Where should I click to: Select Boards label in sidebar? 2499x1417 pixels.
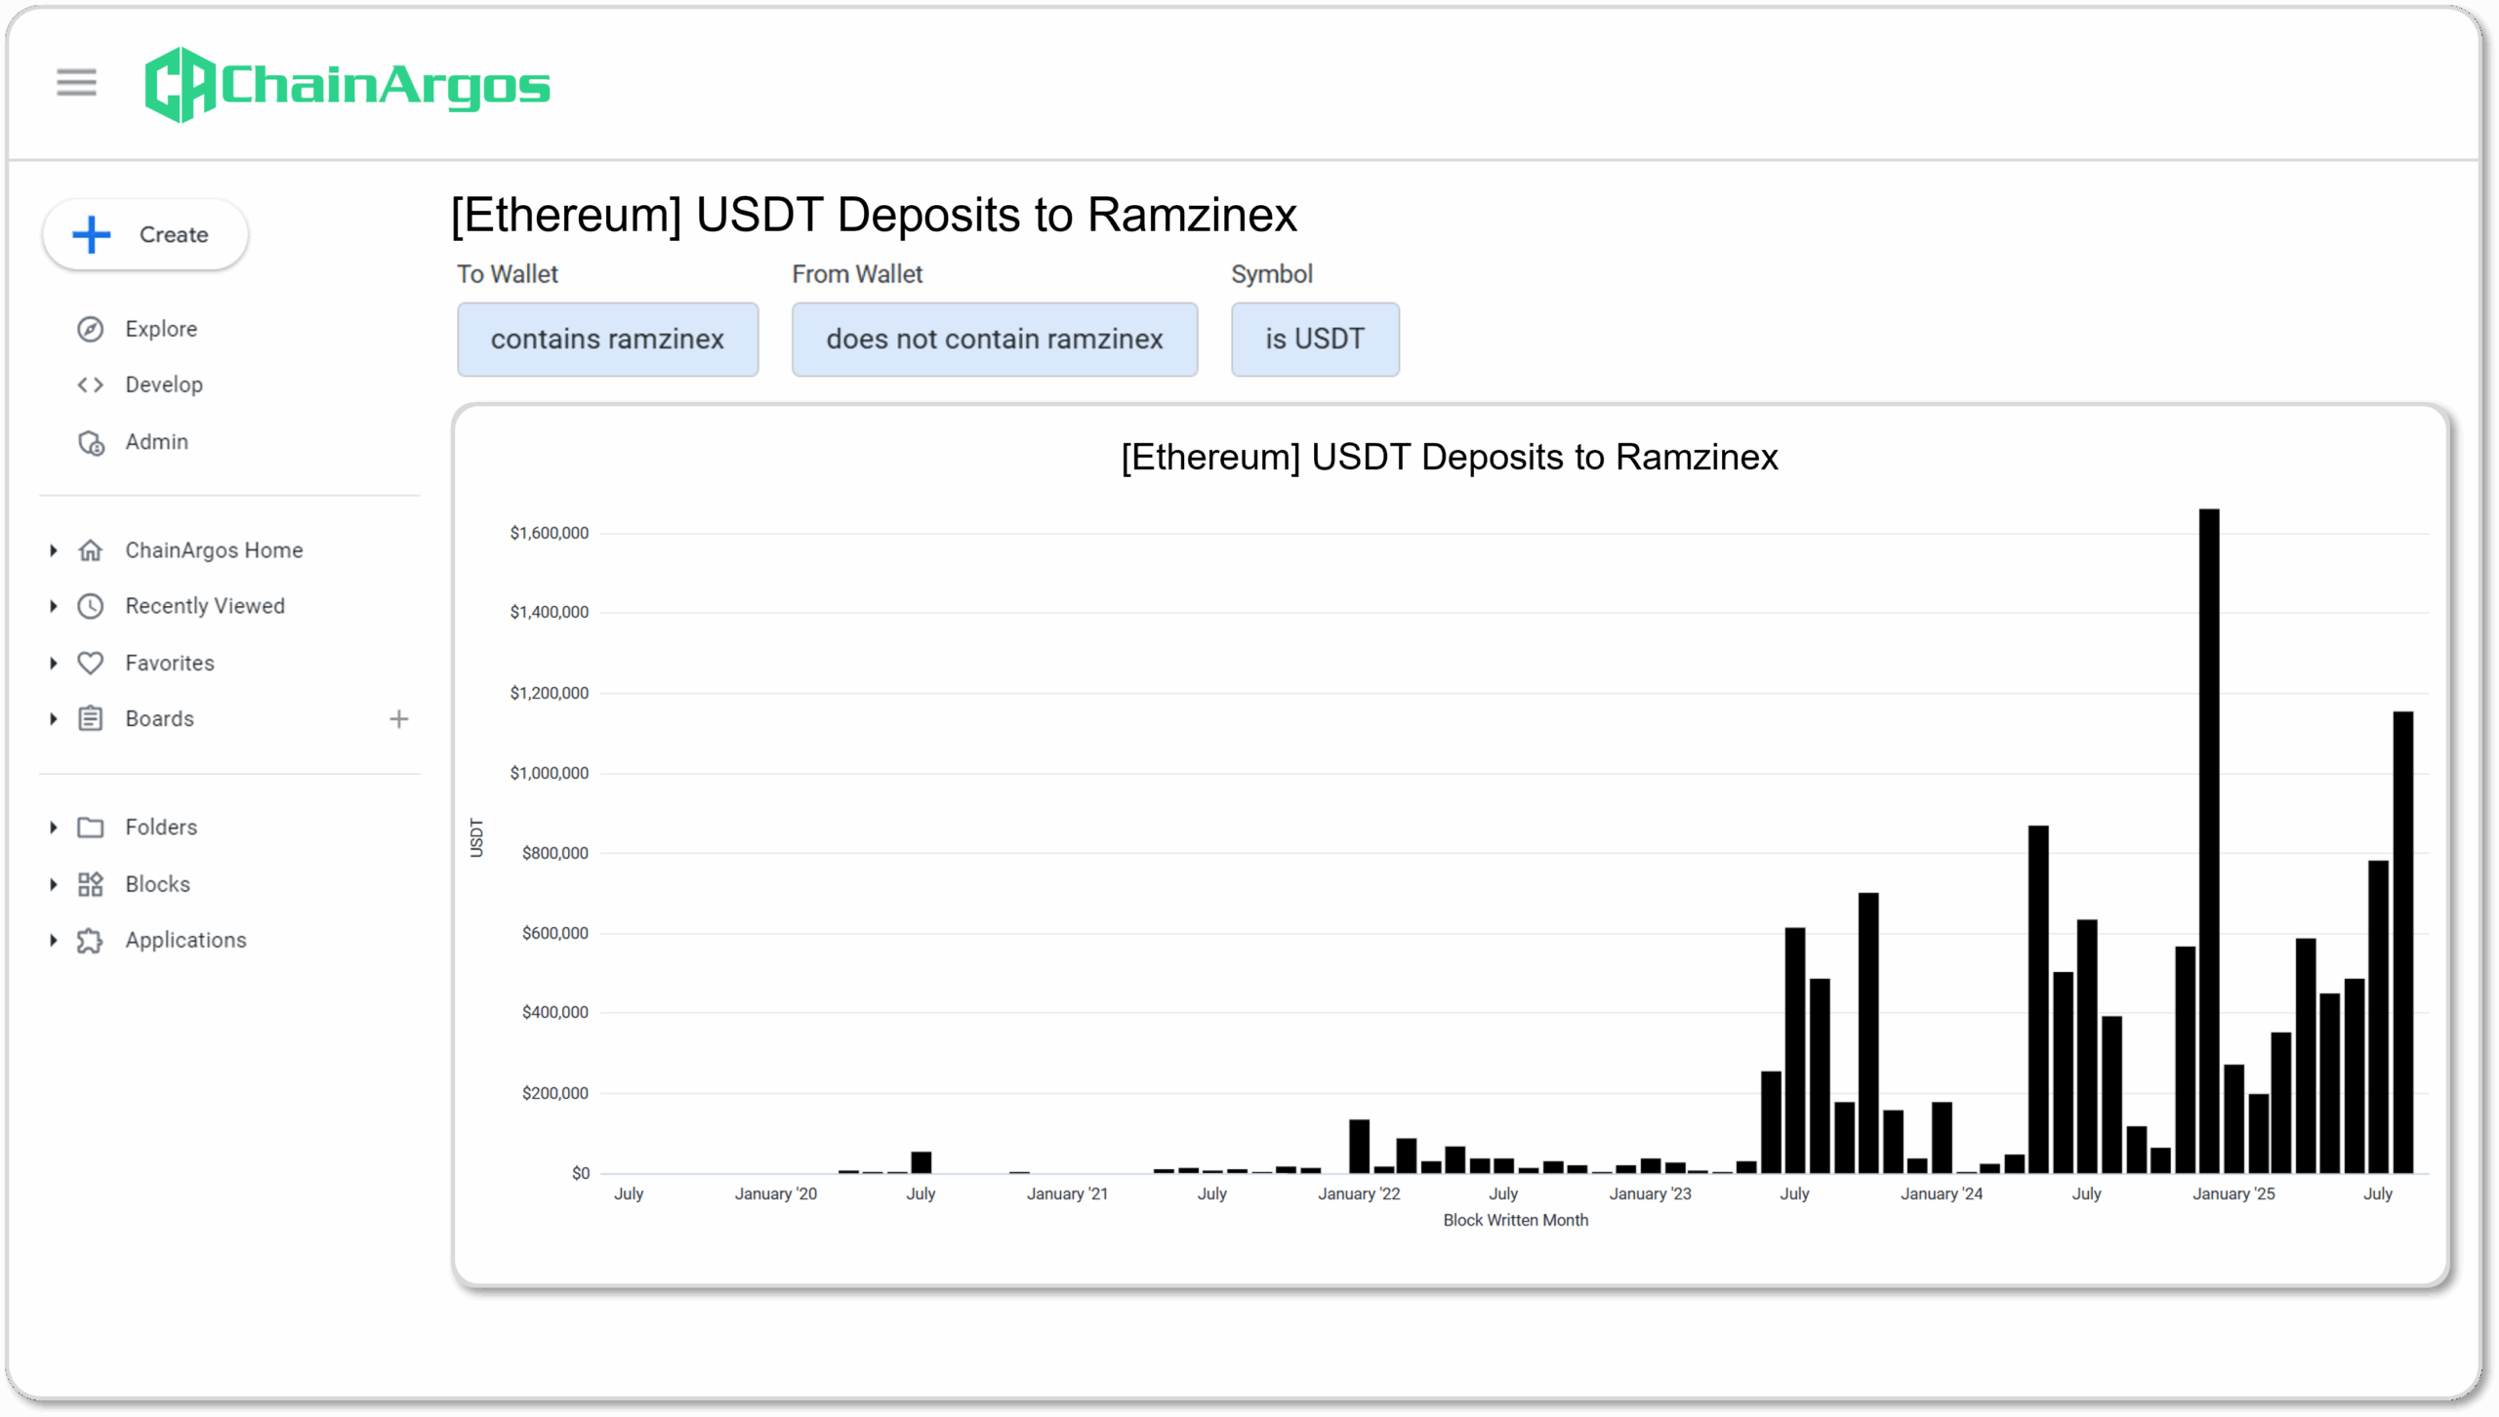(160, 720)
